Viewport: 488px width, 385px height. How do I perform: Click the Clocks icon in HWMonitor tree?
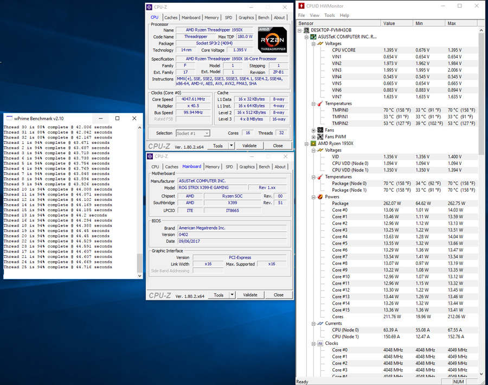point(320,343)
